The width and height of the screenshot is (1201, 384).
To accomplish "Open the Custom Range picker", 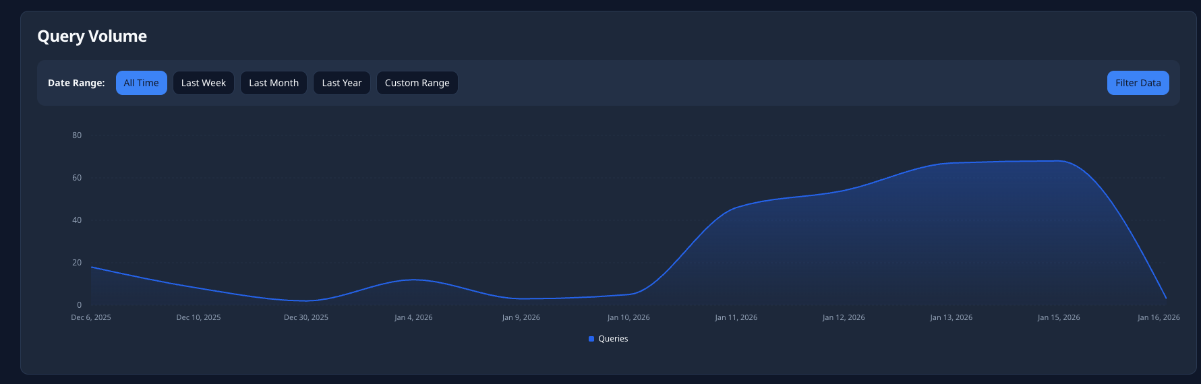I will point(417,83).
